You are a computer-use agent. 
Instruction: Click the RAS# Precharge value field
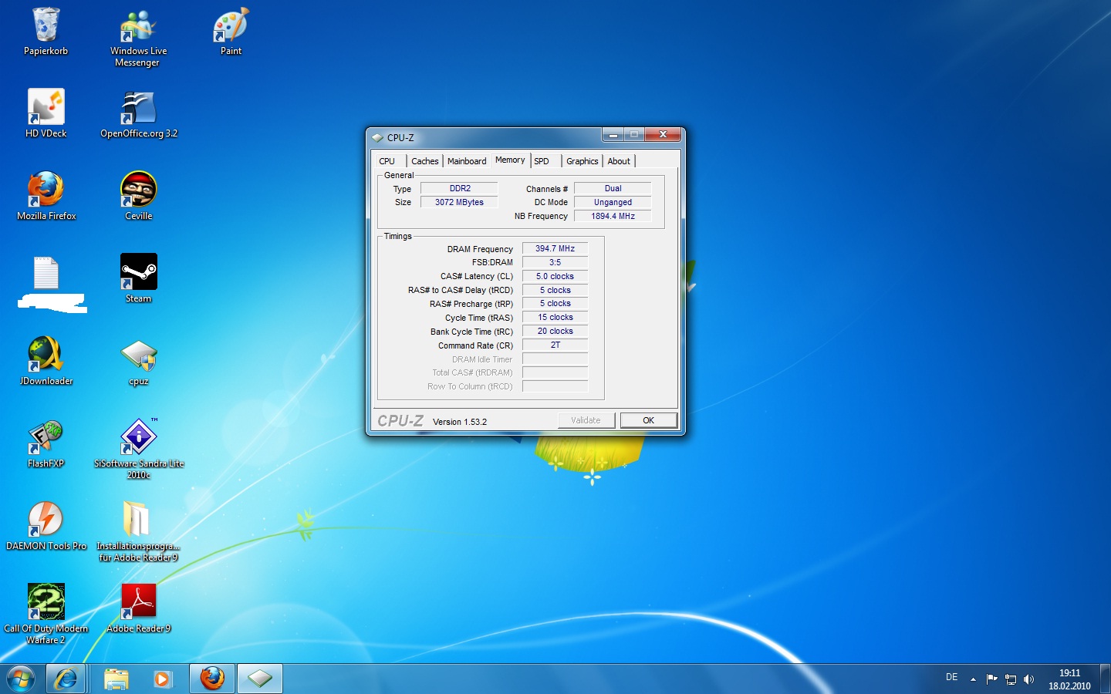[x=555, y=303]
